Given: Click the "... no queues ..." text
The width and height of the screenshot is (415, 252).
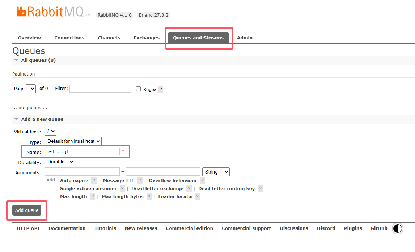Looking at the screenshot, I should coord(30,108).
